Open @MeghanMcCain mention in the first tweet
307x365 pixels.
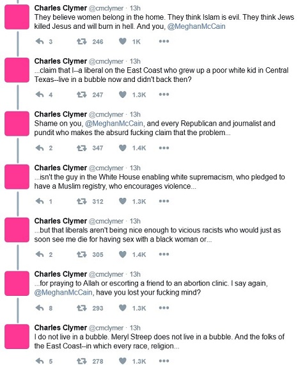click(196, 26)
